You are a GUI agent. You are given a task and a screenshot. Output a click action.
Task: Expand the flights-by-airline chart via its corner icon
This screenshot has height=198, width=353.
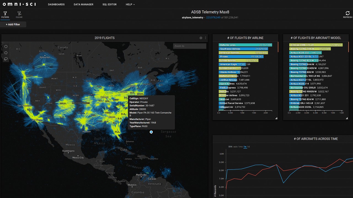click(276, 118)
